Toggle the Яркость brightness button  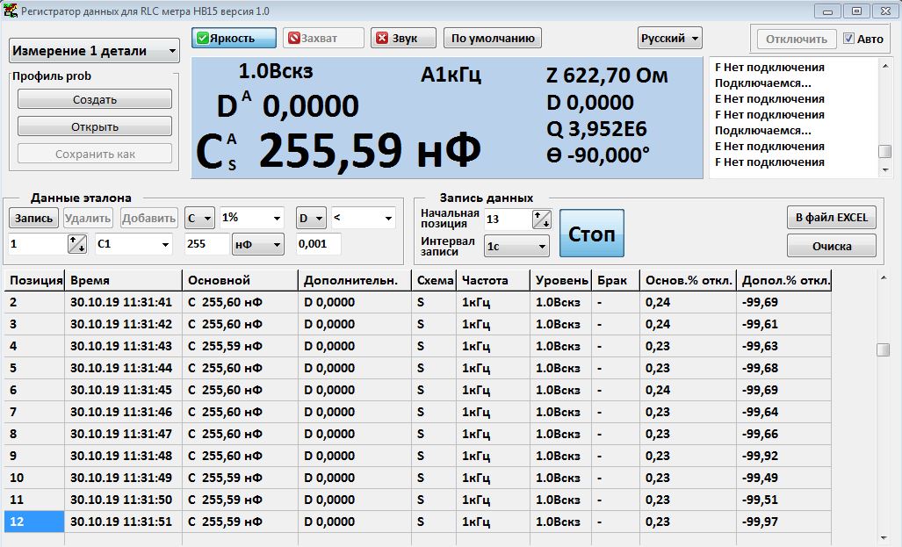[x=235, y=39]
